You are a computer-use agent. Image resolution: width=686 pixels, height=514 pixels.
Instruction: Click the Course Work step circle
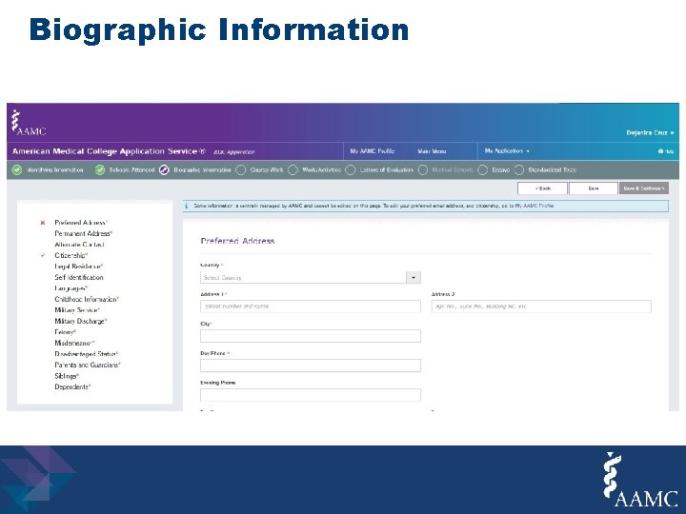[x=241, y=170]
